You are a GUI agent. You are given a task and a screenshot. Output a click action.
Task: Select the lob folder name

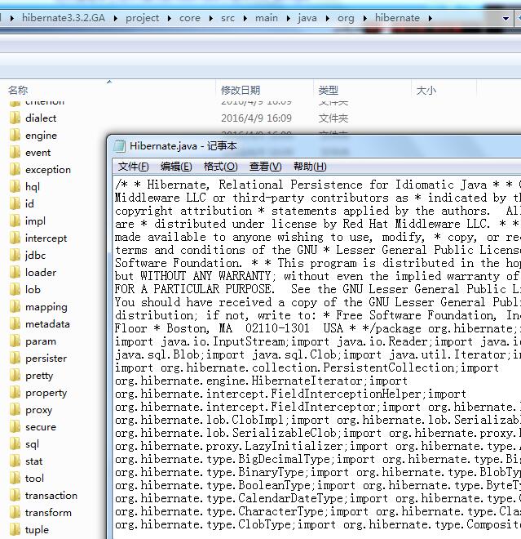(x=33, y=290)
